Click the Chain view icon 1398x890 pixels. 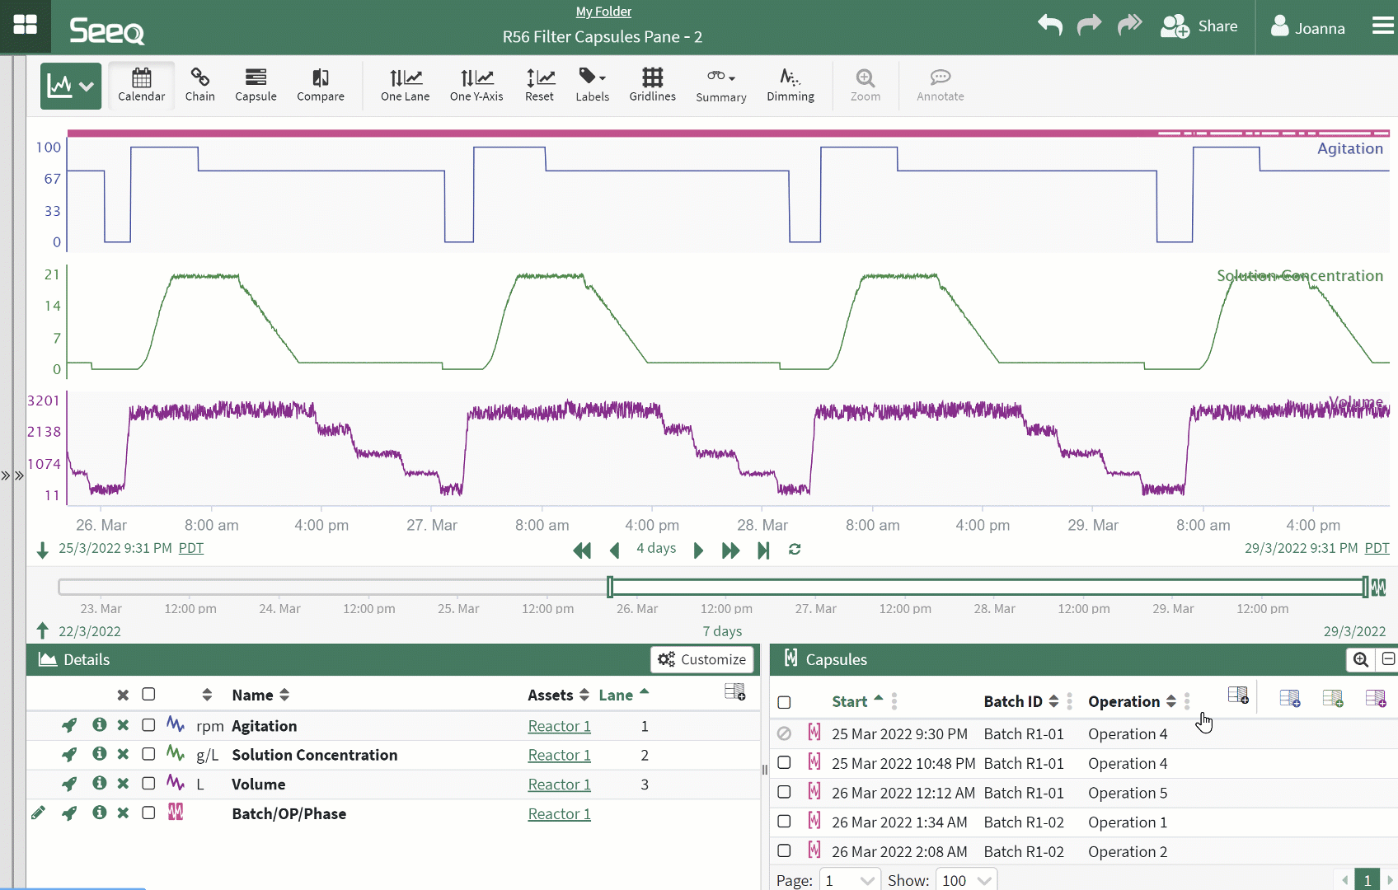click(x=199, y=85)
